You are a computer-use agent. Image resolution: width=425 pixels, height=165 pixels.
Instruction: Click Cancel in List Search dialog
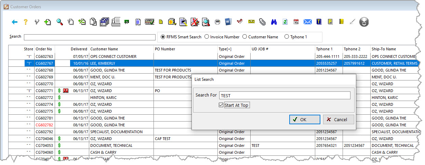(x=338, y=119)
